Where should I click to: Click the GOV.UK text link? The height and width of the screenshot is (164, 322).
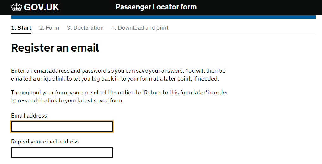[x=41, y=7]
